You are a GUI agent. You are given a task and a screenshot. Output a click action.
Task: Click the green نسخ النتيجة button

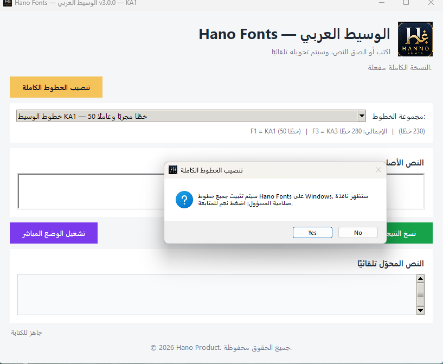[409, 233]
